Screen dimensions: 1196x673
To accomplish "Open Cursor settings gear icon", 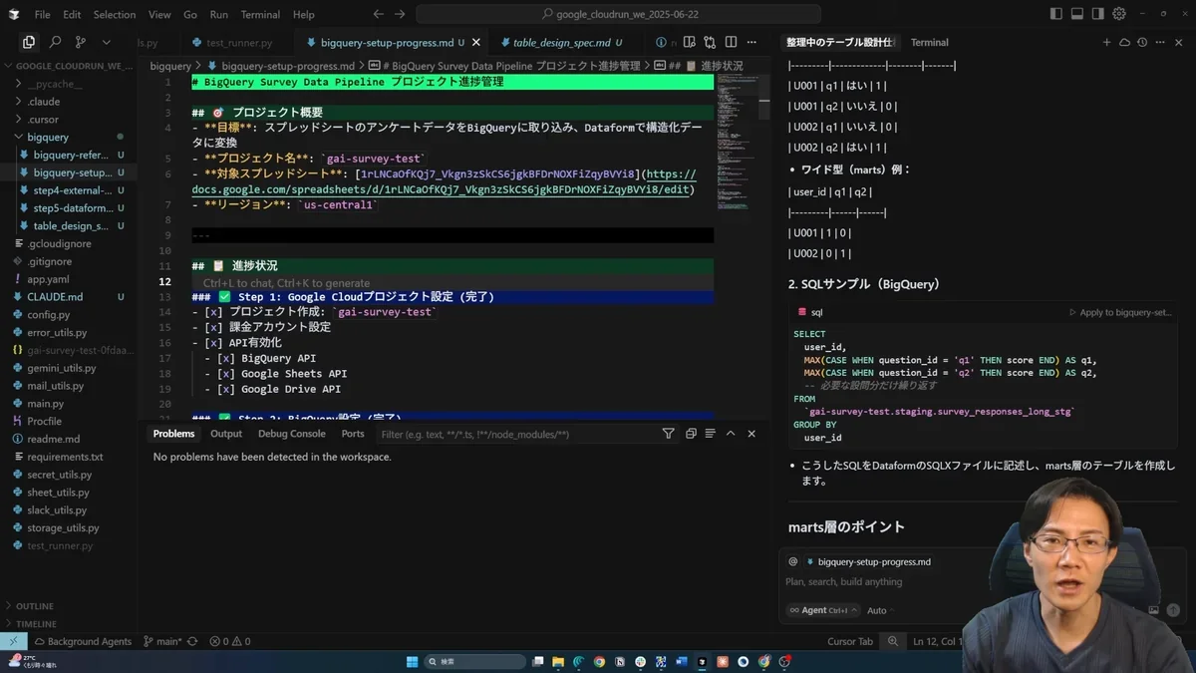I will click(1119, 14).
